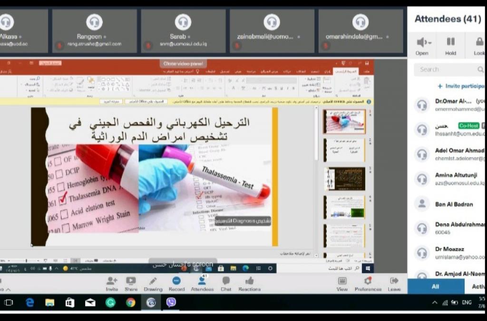Click the attendees Search field
The image size is (487, 321).
[x=447, y=69]
